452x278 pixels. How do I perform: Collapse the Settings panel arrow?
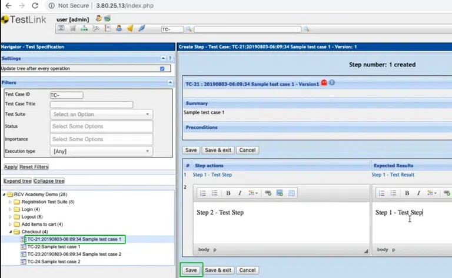[x=163, y=58]
